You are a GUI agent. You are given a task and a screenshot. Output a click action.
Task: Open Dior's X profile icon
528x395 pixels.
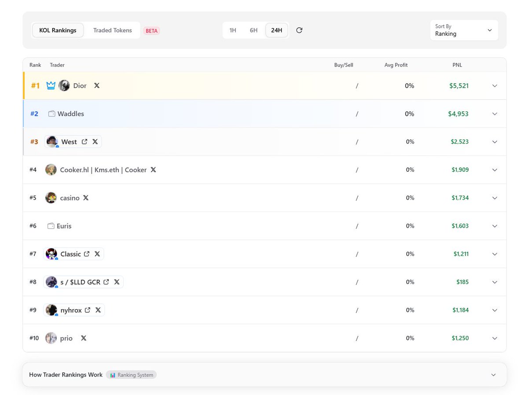click(97, 85)
